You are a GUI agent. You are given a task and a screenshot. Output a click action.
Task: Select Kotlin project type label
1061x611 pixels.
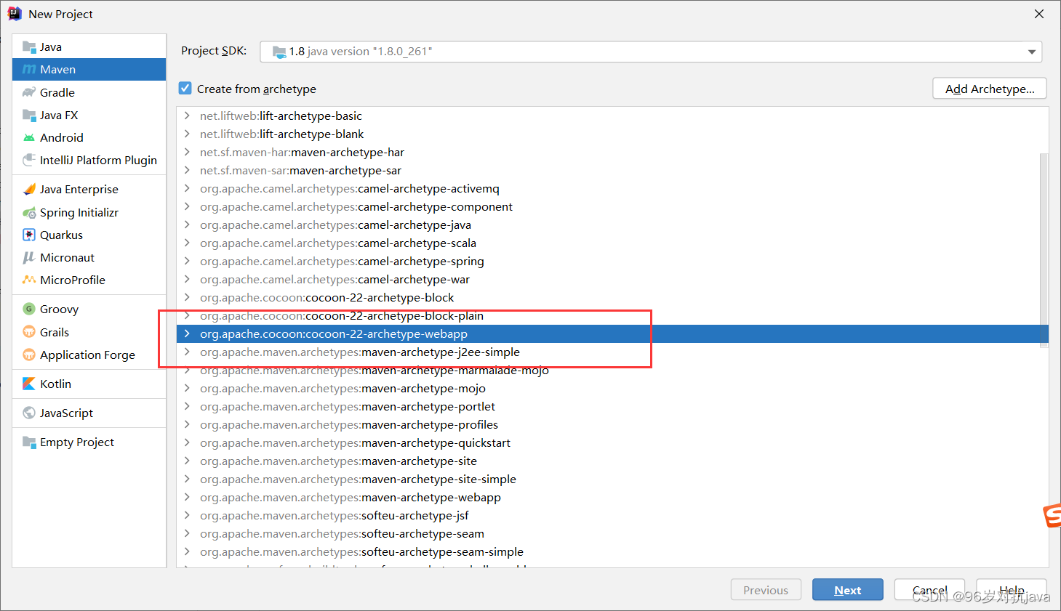point(55,384)
